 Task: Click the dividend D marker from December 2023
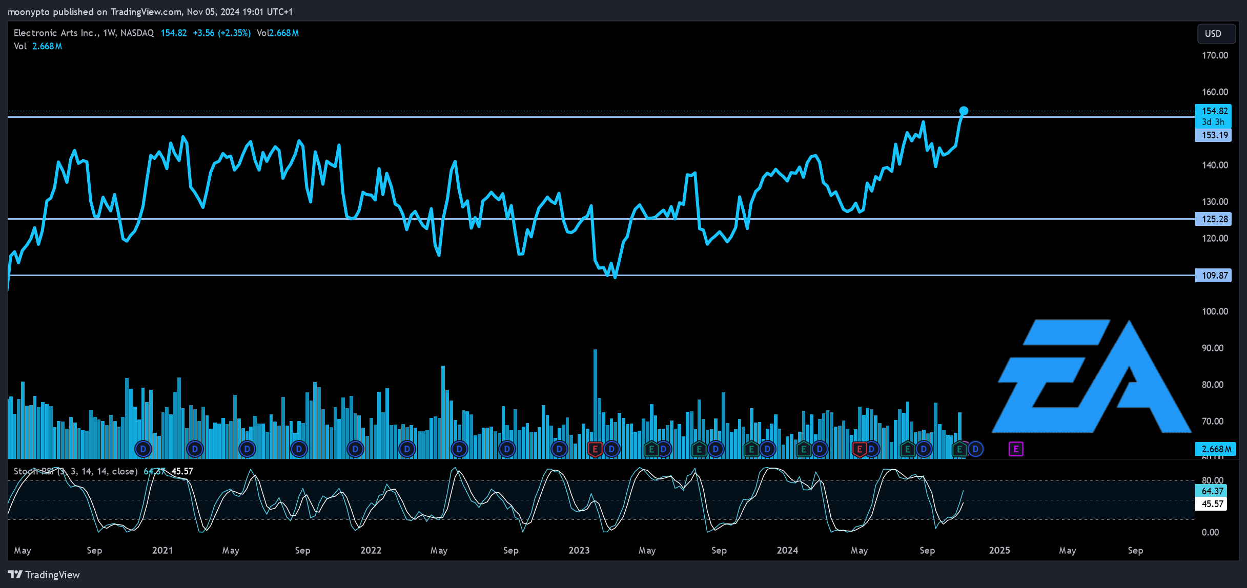[767, 449]
